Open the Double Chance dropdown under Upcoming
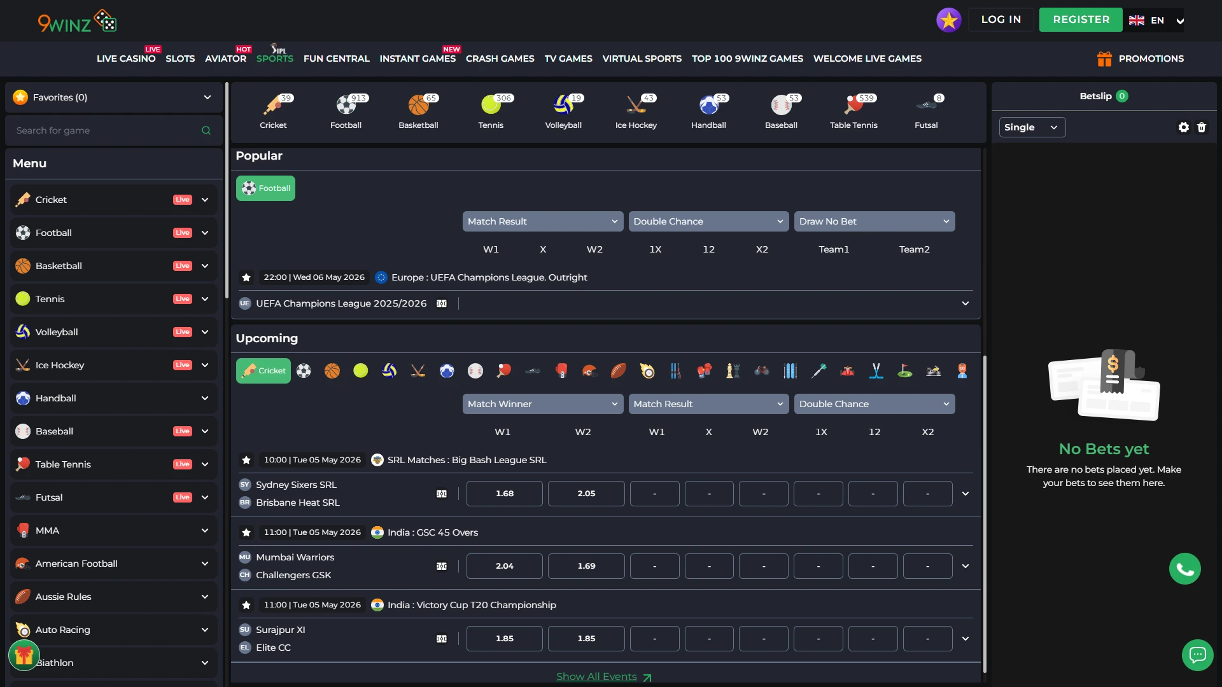Screen dimensions: 1222x687 pyautogui.click(x=874, y=404)
